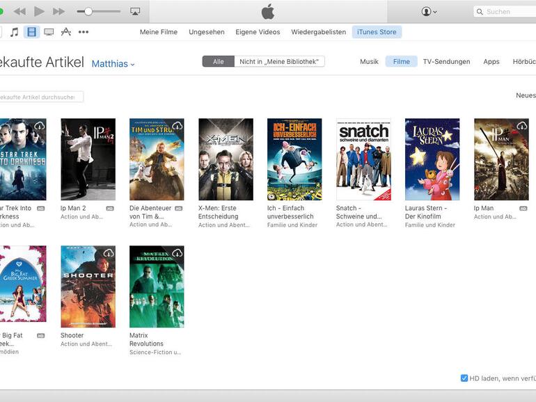Open Ich - Einfach unverbesserlich poster
The image size is (536, 402).
[294, 159]
